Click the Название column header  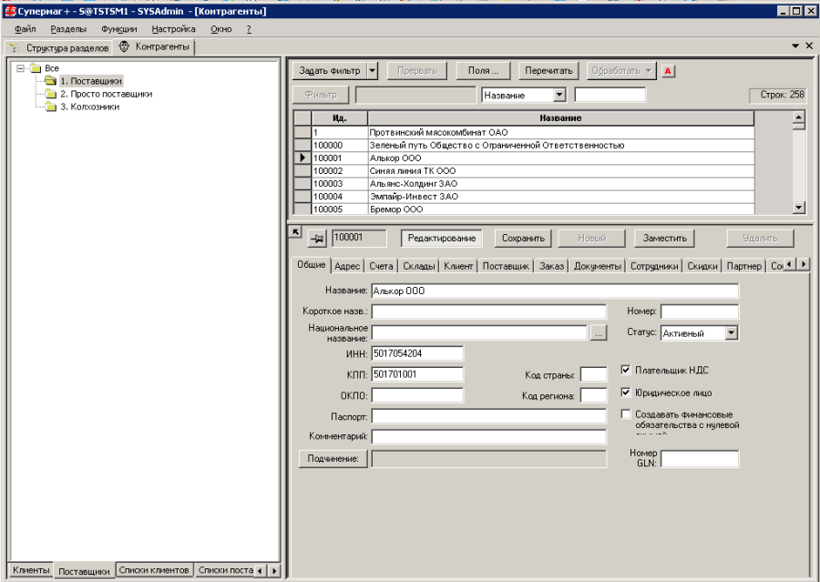(560, 118)
